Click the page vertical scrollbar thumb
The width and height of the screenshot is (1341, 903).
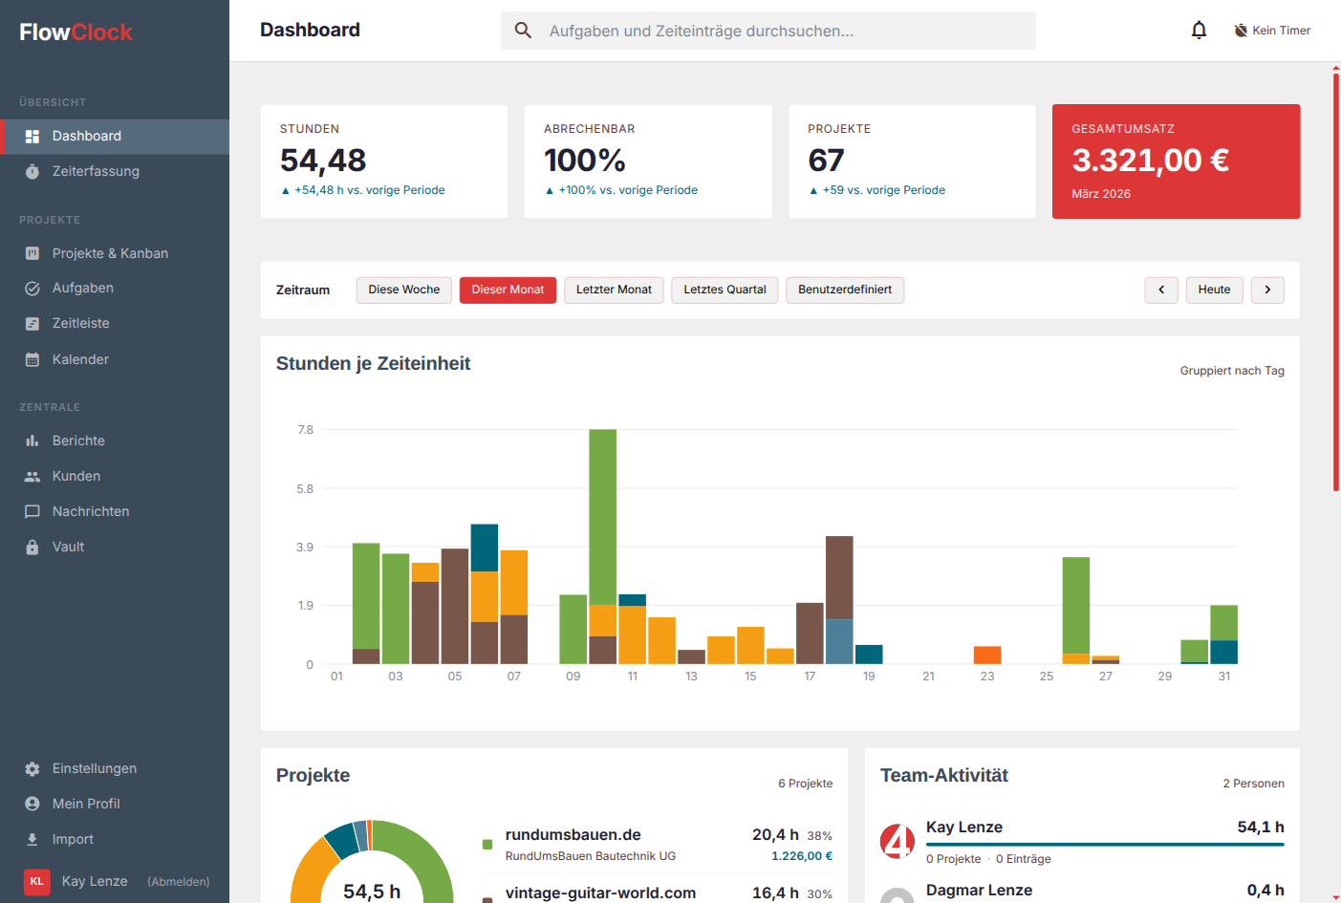[x=1336, y=282]
